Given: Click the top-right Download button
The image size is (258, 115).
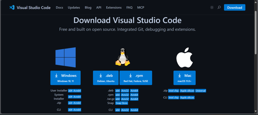Looking at the screenshot, I should [x=235, y=8].
